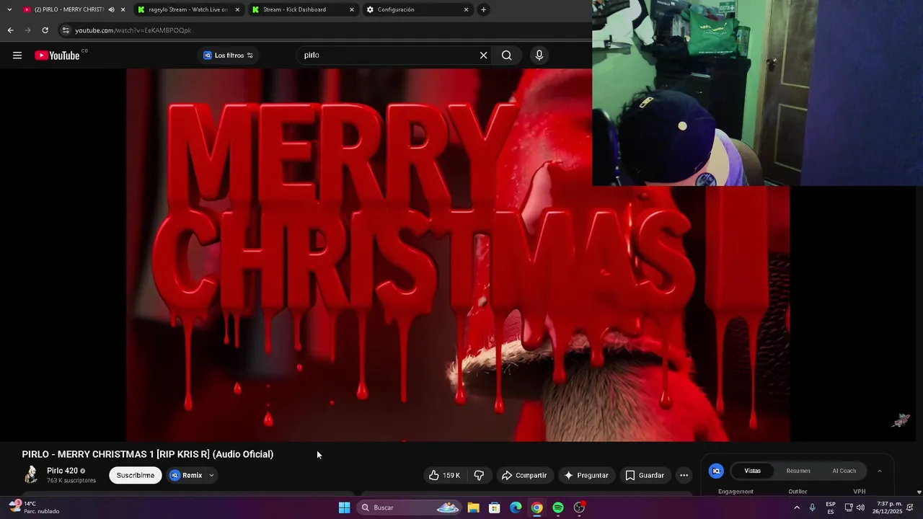Reload the page with the refresh icon

tap(45, 30)
